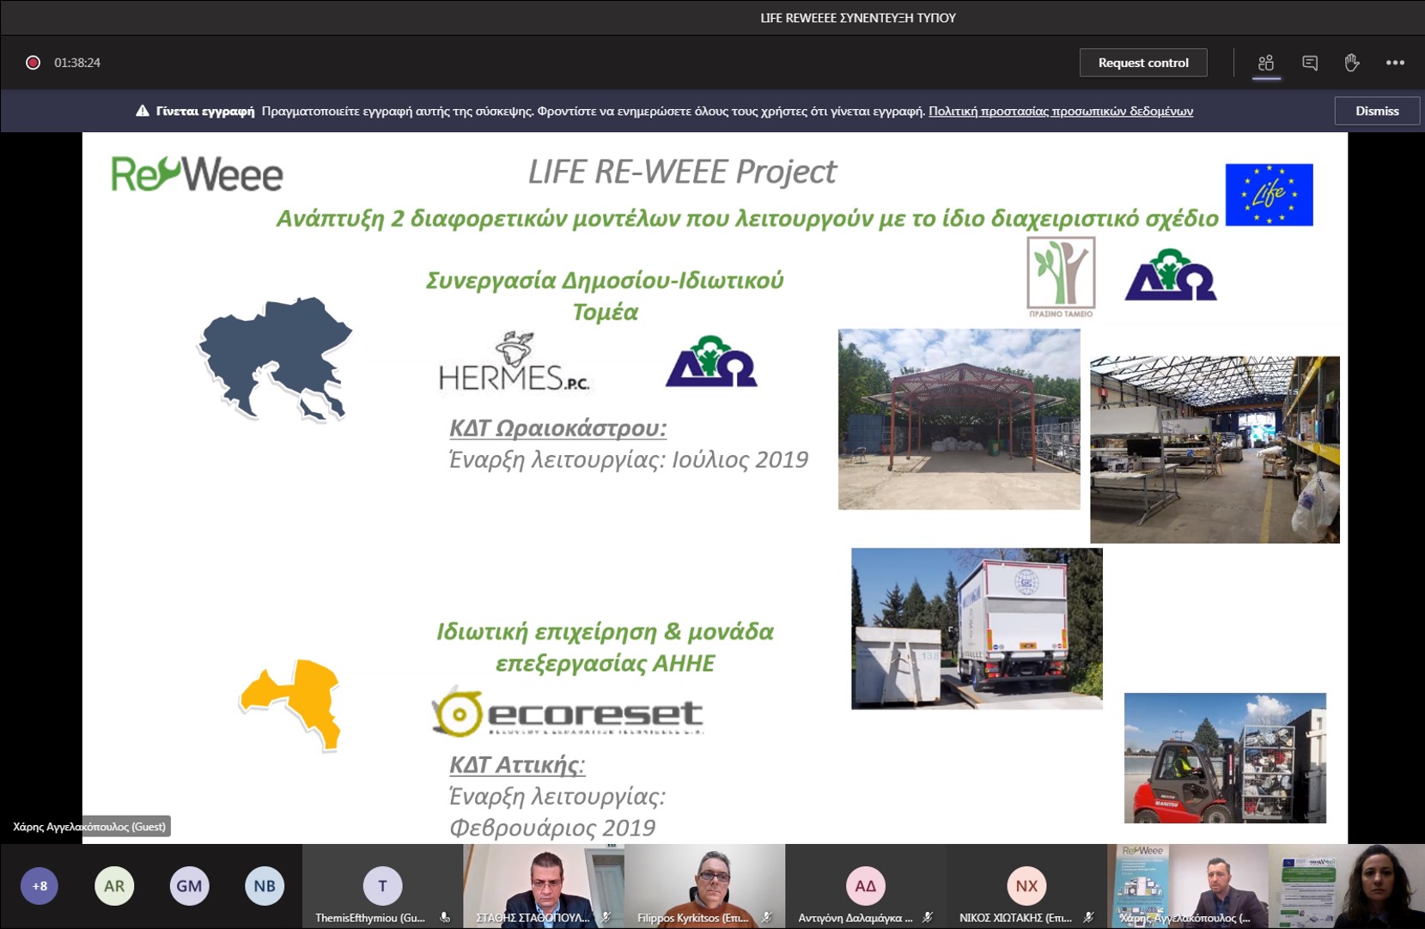1425x929 pixels.
Task: Click Γίνεται εγγραφή bold banner text
Action: coord(205,111)
